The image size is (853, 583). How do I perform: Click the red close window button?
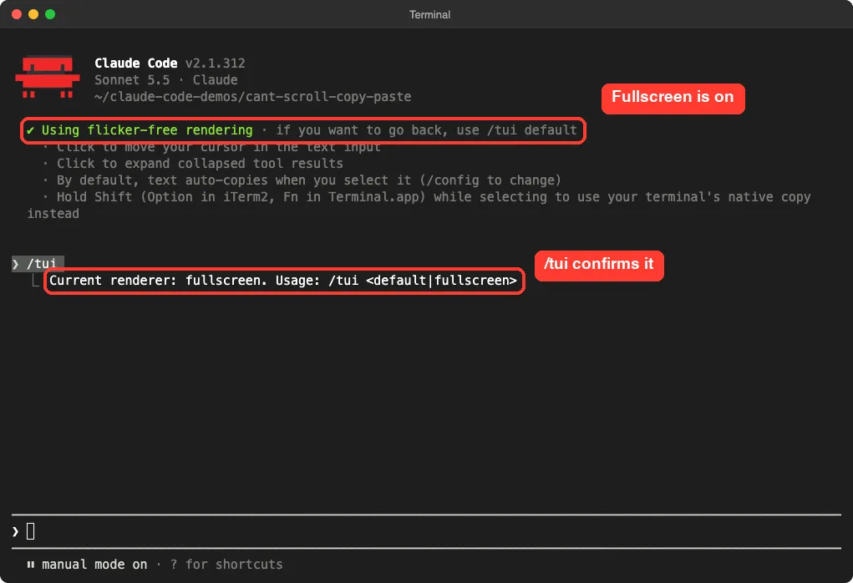[17, 14]
